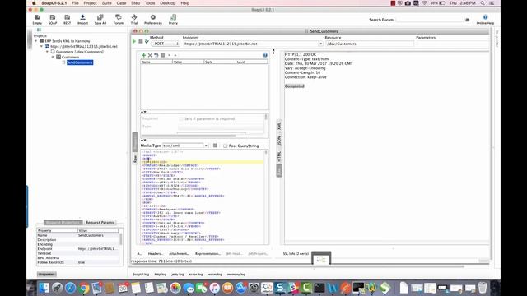Select SendCustomers request in tree
This screenshot has height=296, width=527.
(80, 62)
